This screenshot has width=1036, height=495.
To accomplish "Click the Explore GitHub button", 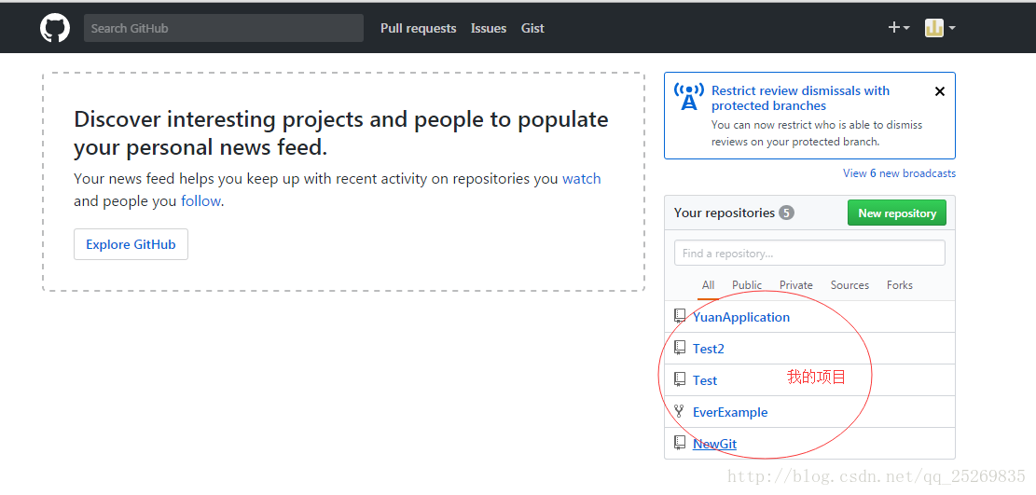I will (131, 244).
